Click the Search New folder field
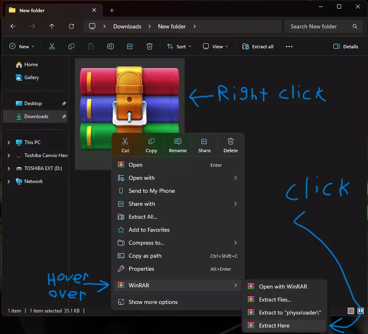The image size is (368, 334). click(323, 26)
